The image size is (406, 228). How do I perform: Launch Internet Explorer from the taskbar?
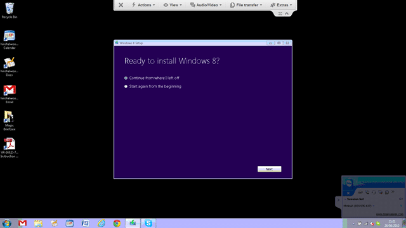tap(101, 223)
